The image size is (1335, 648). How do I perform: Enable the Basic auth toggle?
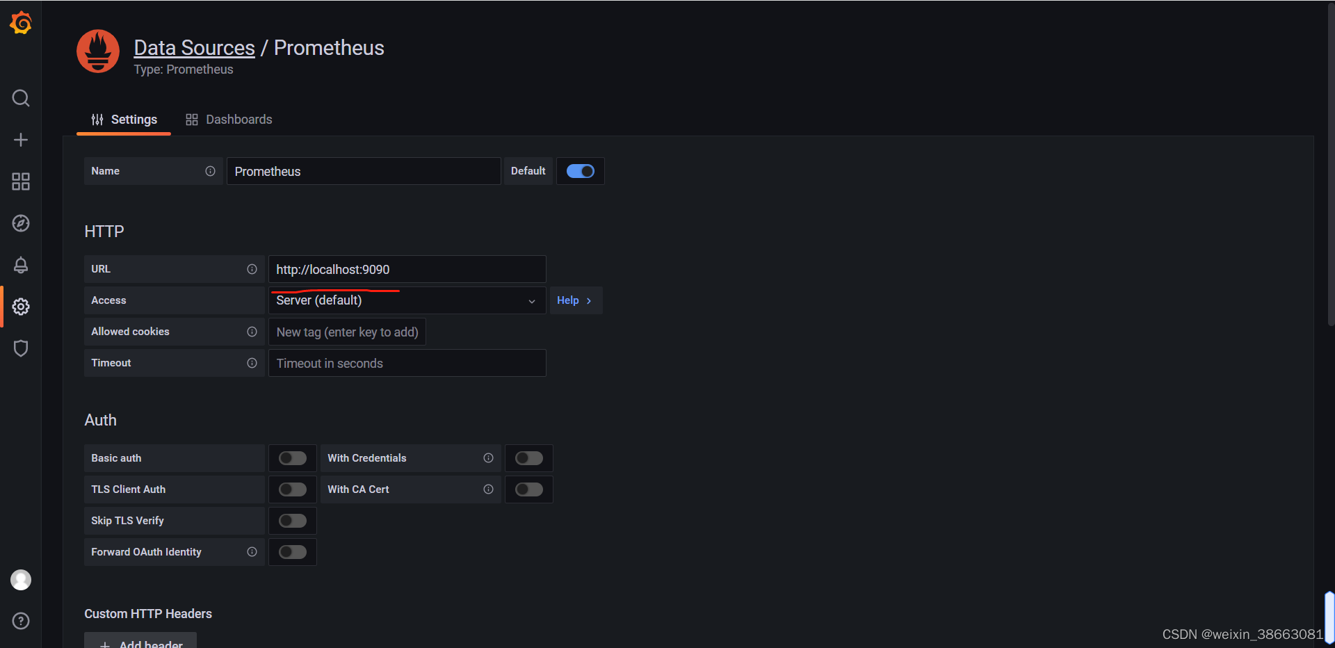[x=293, y=458]
